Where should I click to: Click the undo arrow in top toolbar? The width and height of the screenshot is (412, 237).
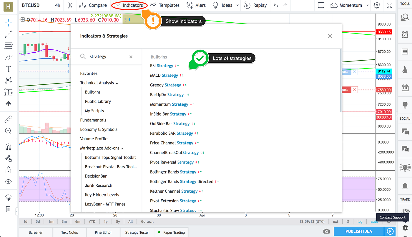[275, 5]
